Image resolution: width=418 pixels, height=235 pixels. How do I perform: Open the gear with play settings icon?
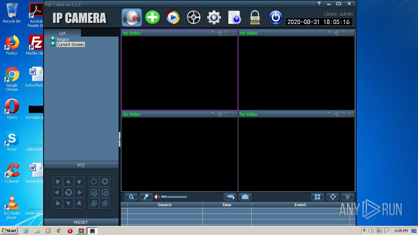point(214,17)
